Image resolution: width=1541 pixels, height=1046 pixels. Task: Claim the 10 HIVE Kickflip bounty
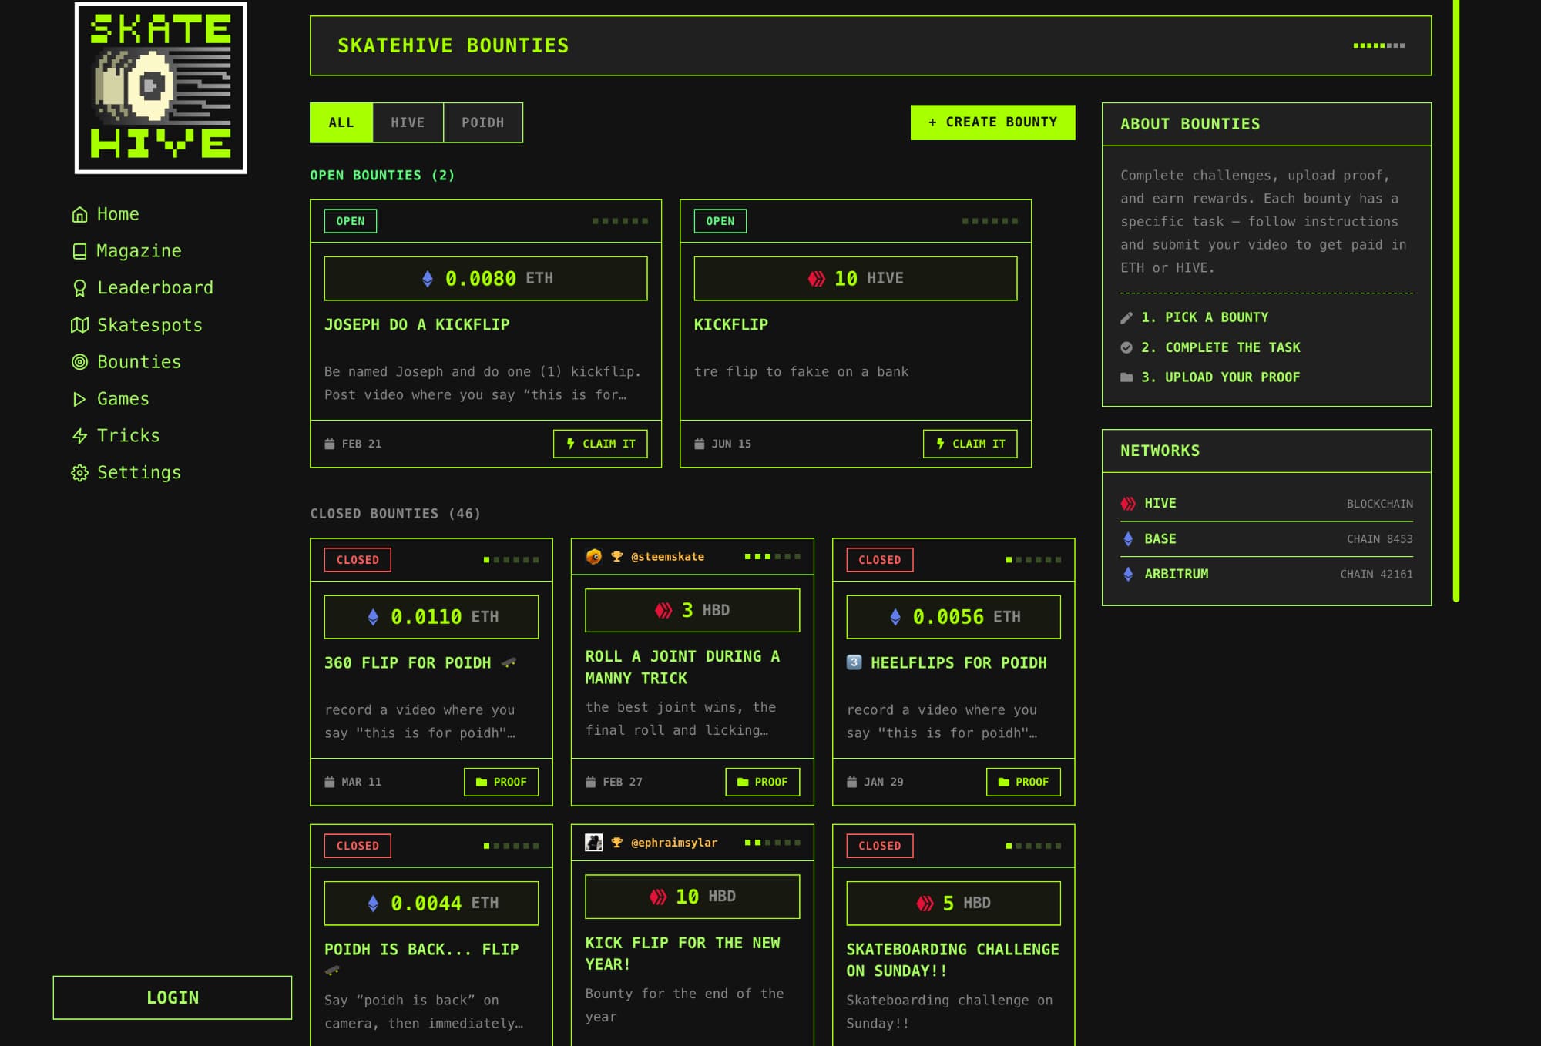(x=970, y=444)
